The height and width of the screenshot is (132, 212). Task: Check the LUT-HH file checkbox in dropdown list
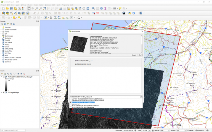[x=71, y=99]
